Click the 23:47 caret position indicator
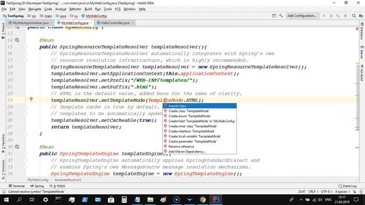 [302, 192]
